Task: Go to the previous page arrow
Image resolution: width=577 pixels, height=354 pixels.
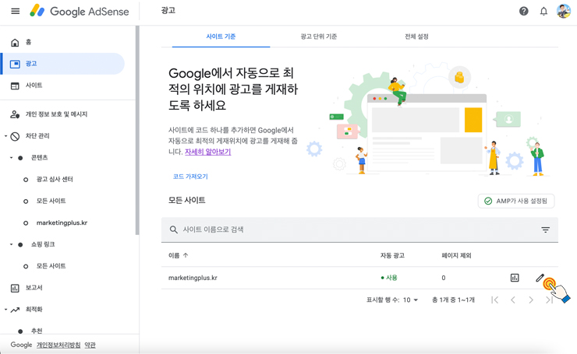Action: click(x=513, y=300)
